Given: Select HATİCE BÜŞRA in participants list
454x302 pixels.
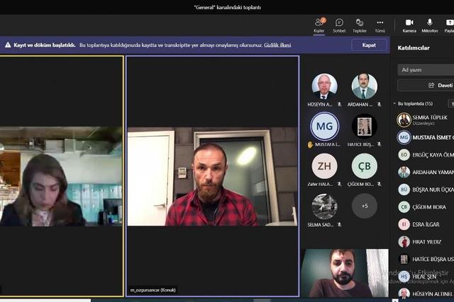Looking at the screenshot, I should click(x=425, y=259).
